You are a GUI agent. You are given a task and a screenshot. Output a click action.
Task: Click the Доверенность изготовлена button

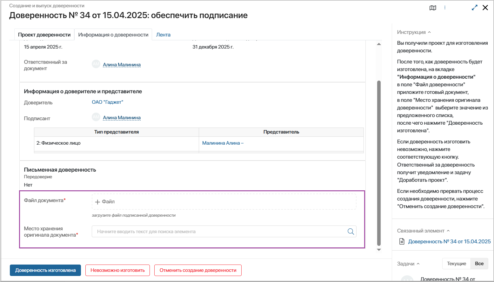pyautogui.click(x=45, y=270)
